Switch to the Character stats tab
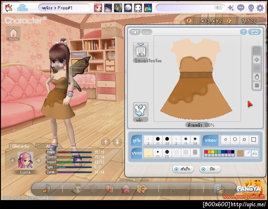Image resolution: width=268 pixels, height=209 pixels. pos(21,146)
